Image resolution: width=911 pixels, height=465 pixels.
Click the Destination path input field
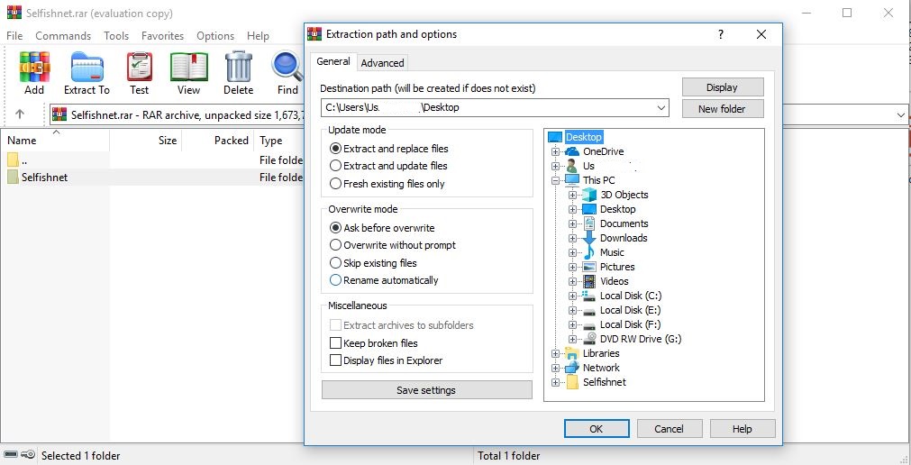487,108
